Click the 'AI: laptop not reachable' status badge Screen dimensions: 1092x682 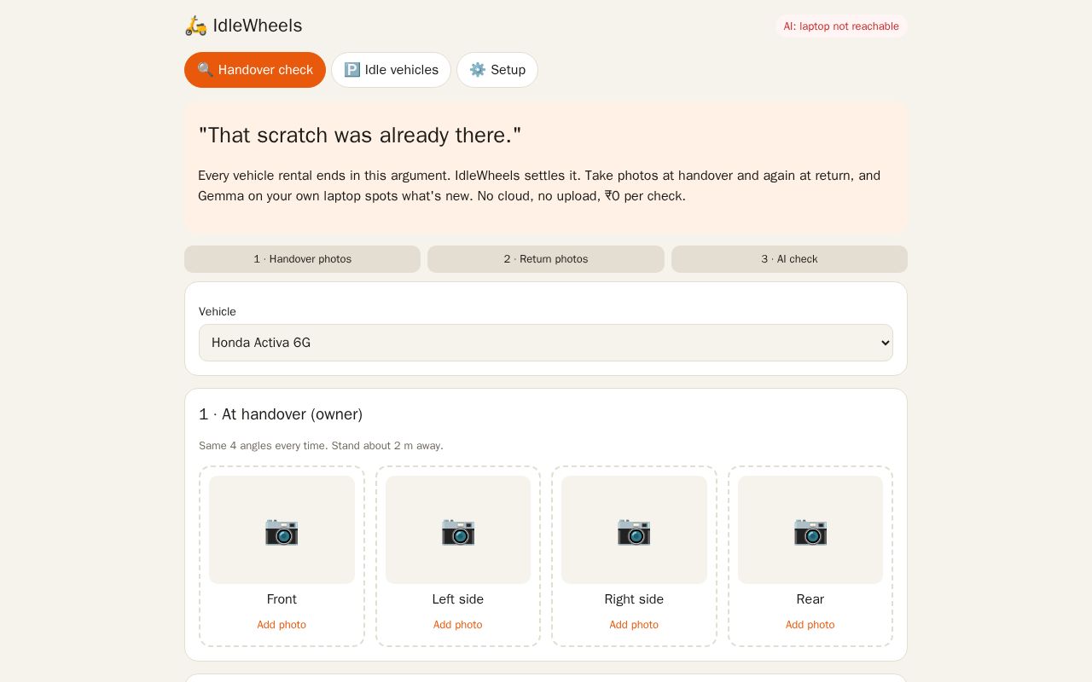click(841, 26)
